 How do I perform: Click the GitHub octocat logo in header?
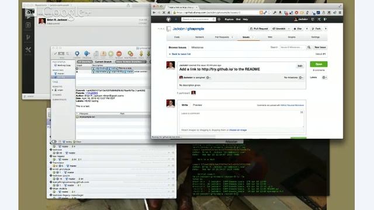169,19
